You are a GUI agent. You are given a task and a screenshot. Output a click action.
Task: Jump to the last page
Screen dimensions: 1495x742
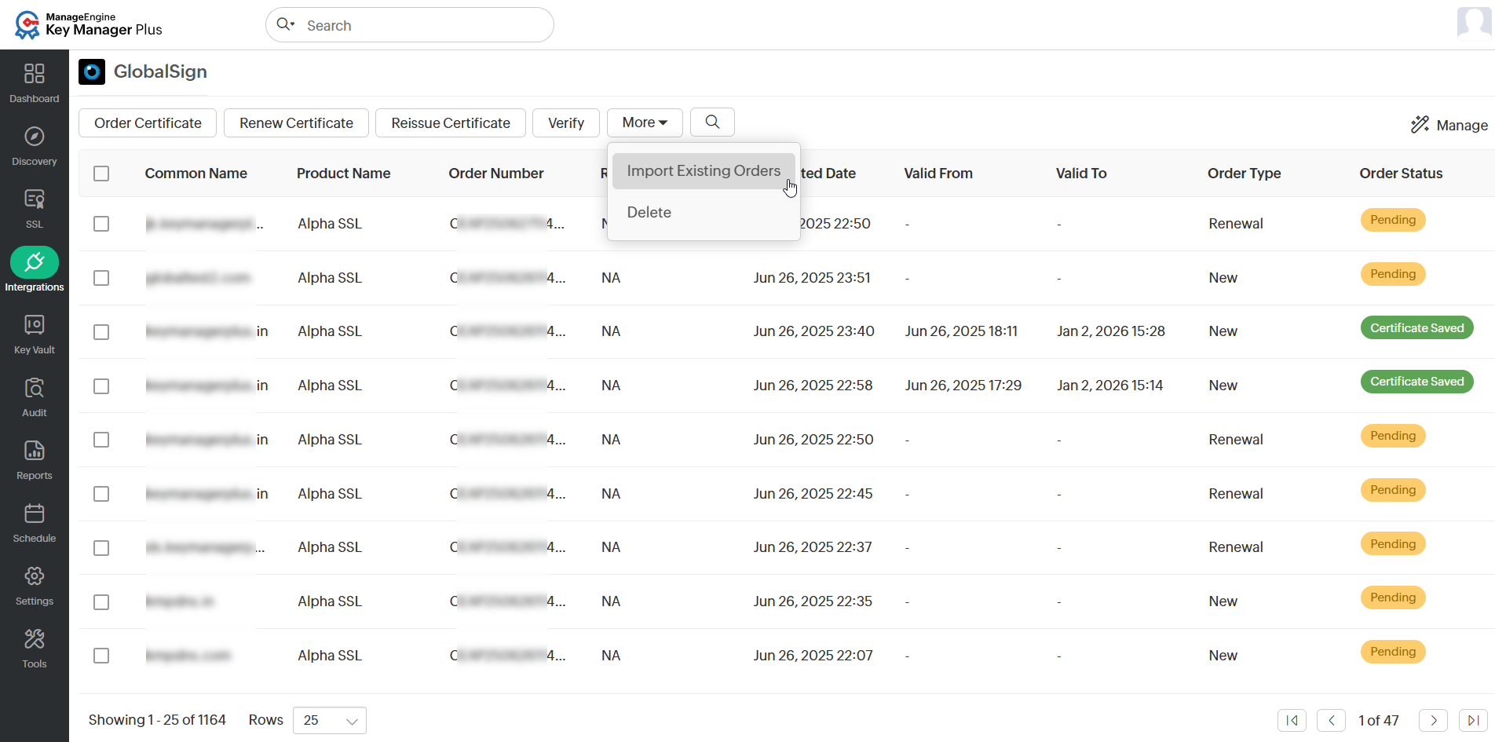(1473, 720)
